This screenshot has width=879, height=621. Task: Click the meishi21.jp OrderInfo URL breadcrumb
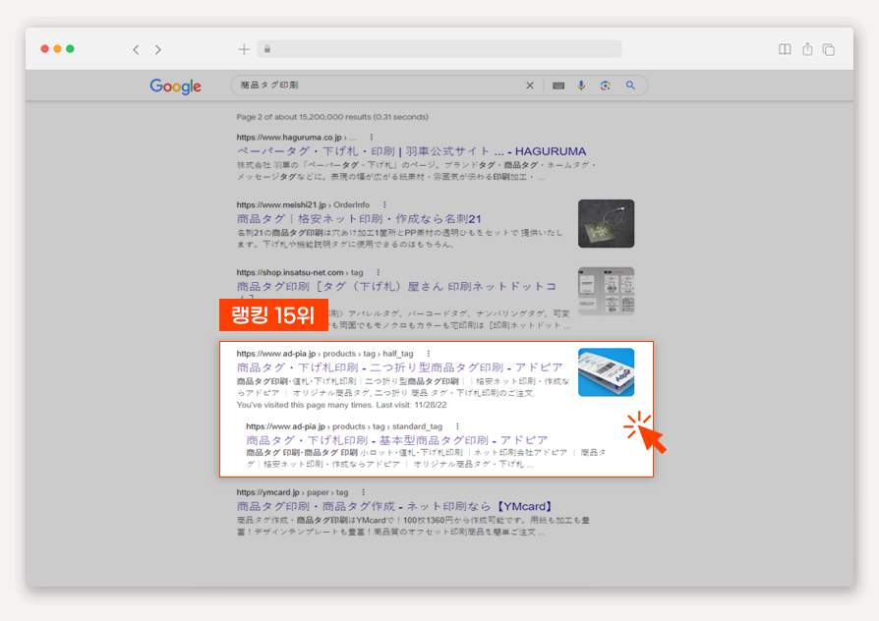[303, 204]
